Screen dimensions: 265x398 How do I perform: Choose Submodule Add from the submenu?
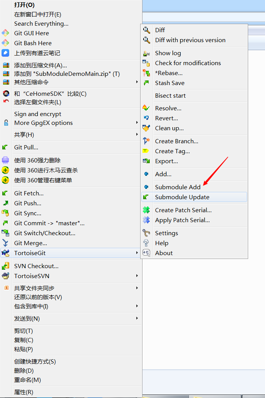pos(178,187)
